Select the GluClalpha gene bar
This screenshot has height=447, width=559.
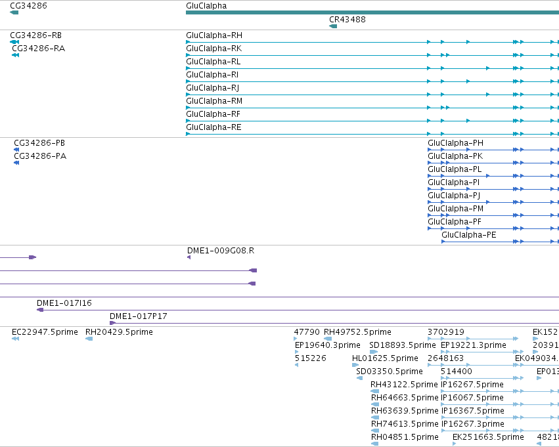[372, 12]
